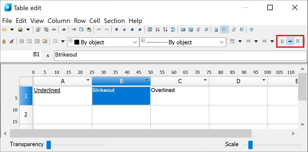Click the Undo arrow icon
The image size is (308, 152).
[99, 30]
